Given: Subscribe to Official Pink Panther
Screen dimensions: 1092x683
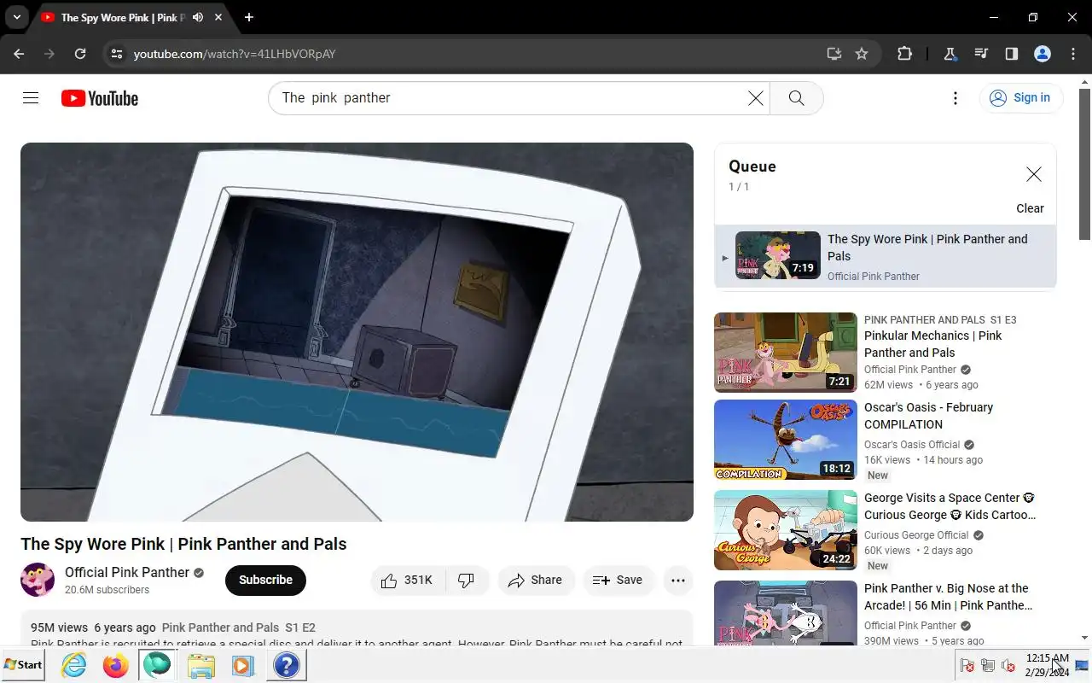Looking at the screenshot, I should [265, 580].
